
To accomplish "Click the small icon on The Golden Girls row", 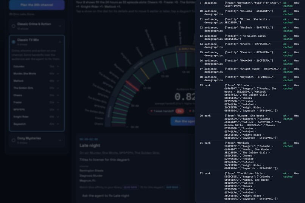I will (x=58, y=88).
